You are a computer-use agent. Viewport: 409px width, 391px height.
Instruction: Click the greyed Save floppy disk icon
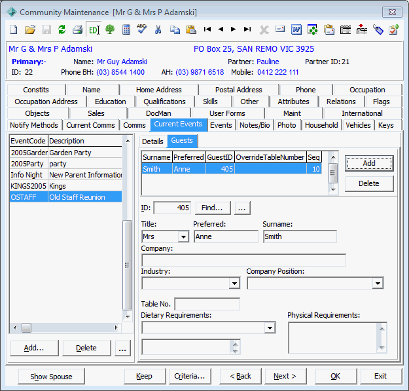click(x=46, y=29)
